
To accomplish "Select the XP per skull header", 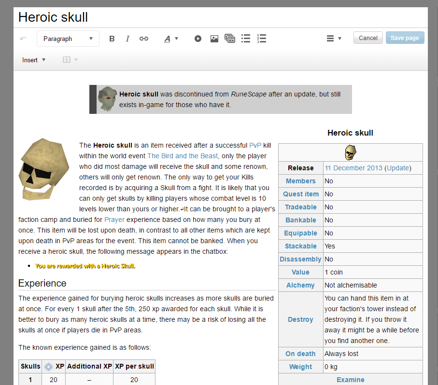I will [x=134, y=366].
